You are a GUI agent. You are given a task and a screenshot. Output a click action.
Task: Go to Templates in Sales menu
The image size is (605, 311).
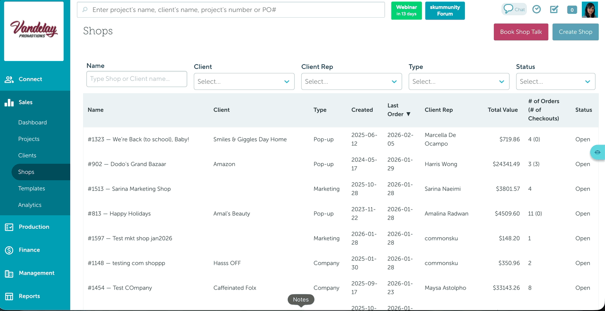point(31,188)
